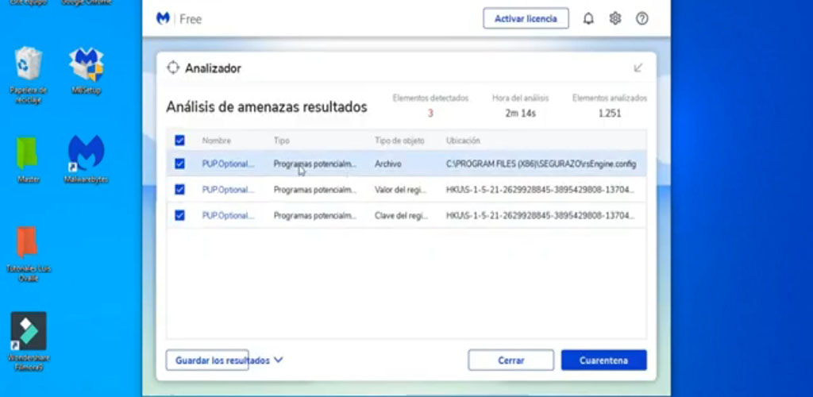
Task: Click the Clave del regi... cell
Action: point(401,215)
